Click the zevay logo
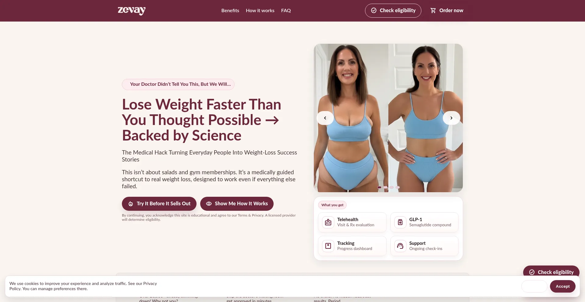Screen dimensions: 585x302 132,11
